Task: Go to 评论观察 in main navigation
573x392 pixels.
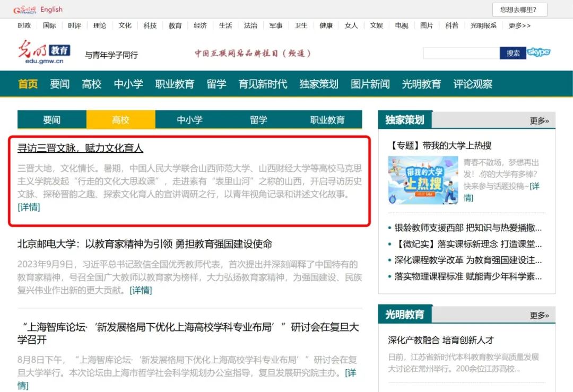Action: (473, 84)
